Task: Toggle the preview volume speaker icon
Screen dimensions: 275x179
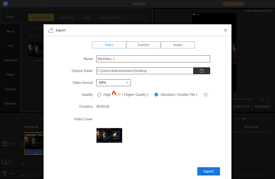Action: tap(261, 99)
